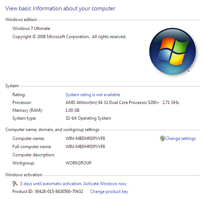Viewport: 203px width, 199px height.
Task: Click the 'Computer description:' label
Action: pyautogui.click(x=33, y=155)
